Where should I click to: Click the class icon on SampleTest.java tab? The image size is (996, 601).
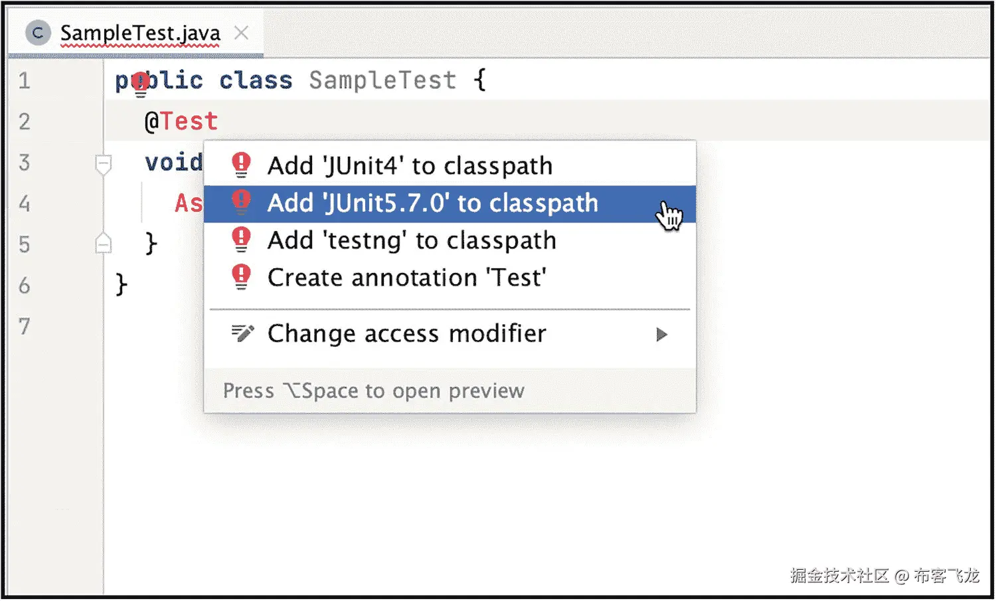coord(38,33)
